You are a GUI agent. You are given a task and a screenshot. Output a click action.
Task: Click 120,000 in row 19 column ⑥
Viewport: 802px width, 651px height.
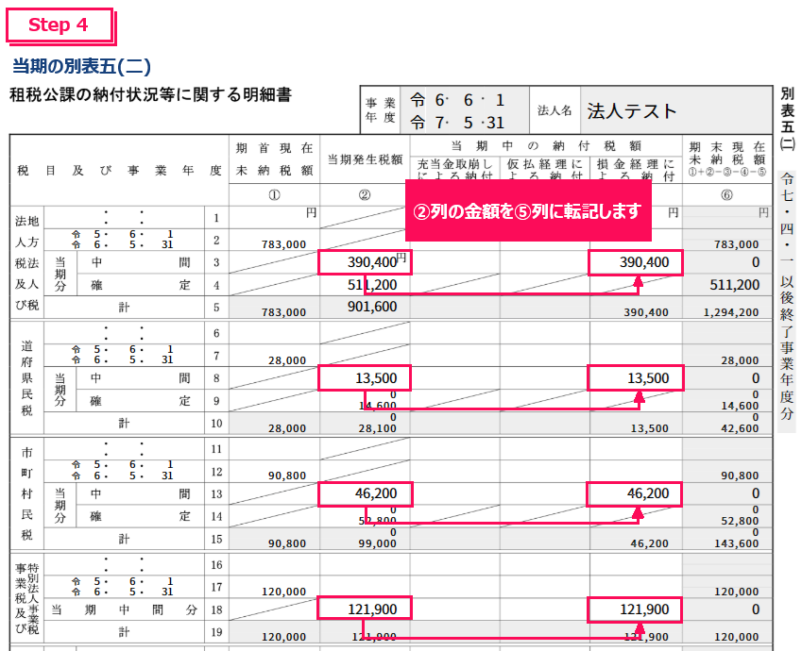click(737, 637)
